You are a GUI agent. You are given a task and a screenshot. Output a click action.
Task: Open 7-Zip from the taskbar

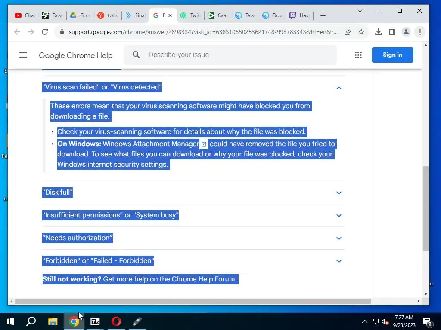(95, 321)
